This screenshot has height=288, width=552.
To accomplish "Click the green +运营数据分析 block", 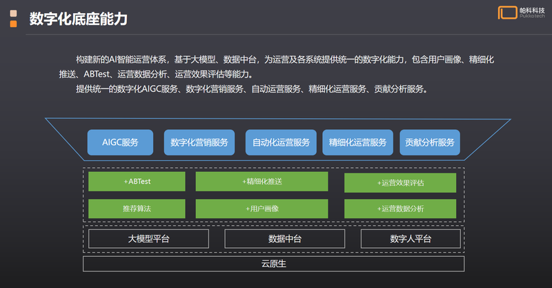I will (400, 209).
